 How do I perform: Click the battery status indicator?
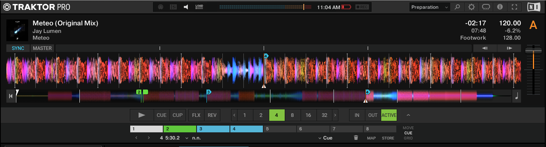click(x=346, y=7)
